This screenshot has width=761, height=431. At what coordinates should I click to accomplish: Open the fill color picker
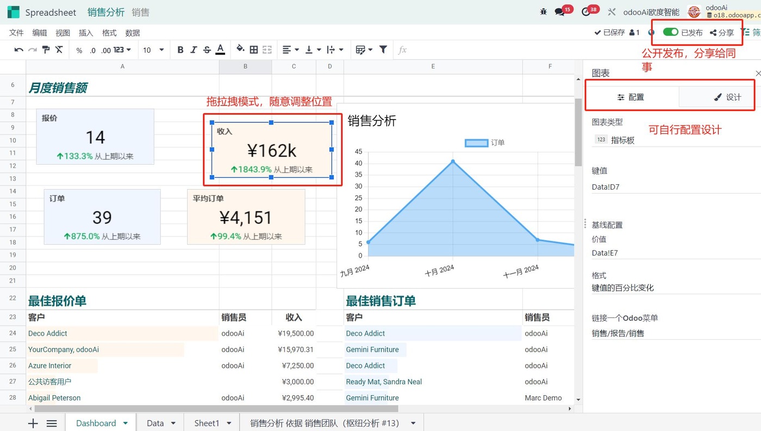point(240,50)
